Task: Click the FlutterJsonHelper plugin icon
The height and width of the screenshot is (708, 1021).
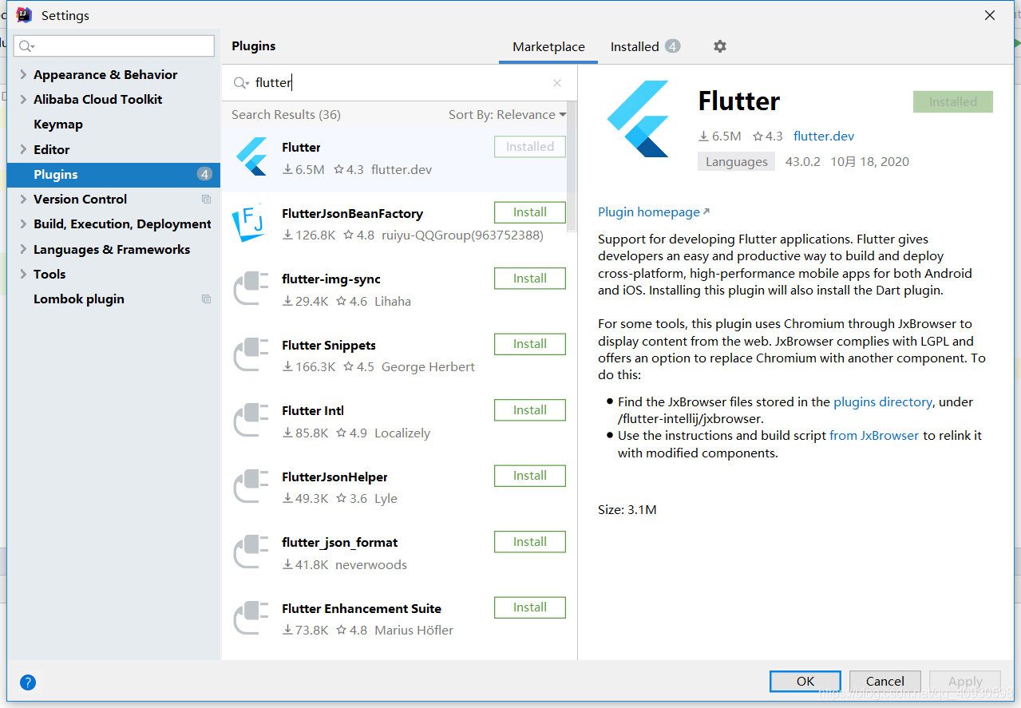Action: click(251, 487)
